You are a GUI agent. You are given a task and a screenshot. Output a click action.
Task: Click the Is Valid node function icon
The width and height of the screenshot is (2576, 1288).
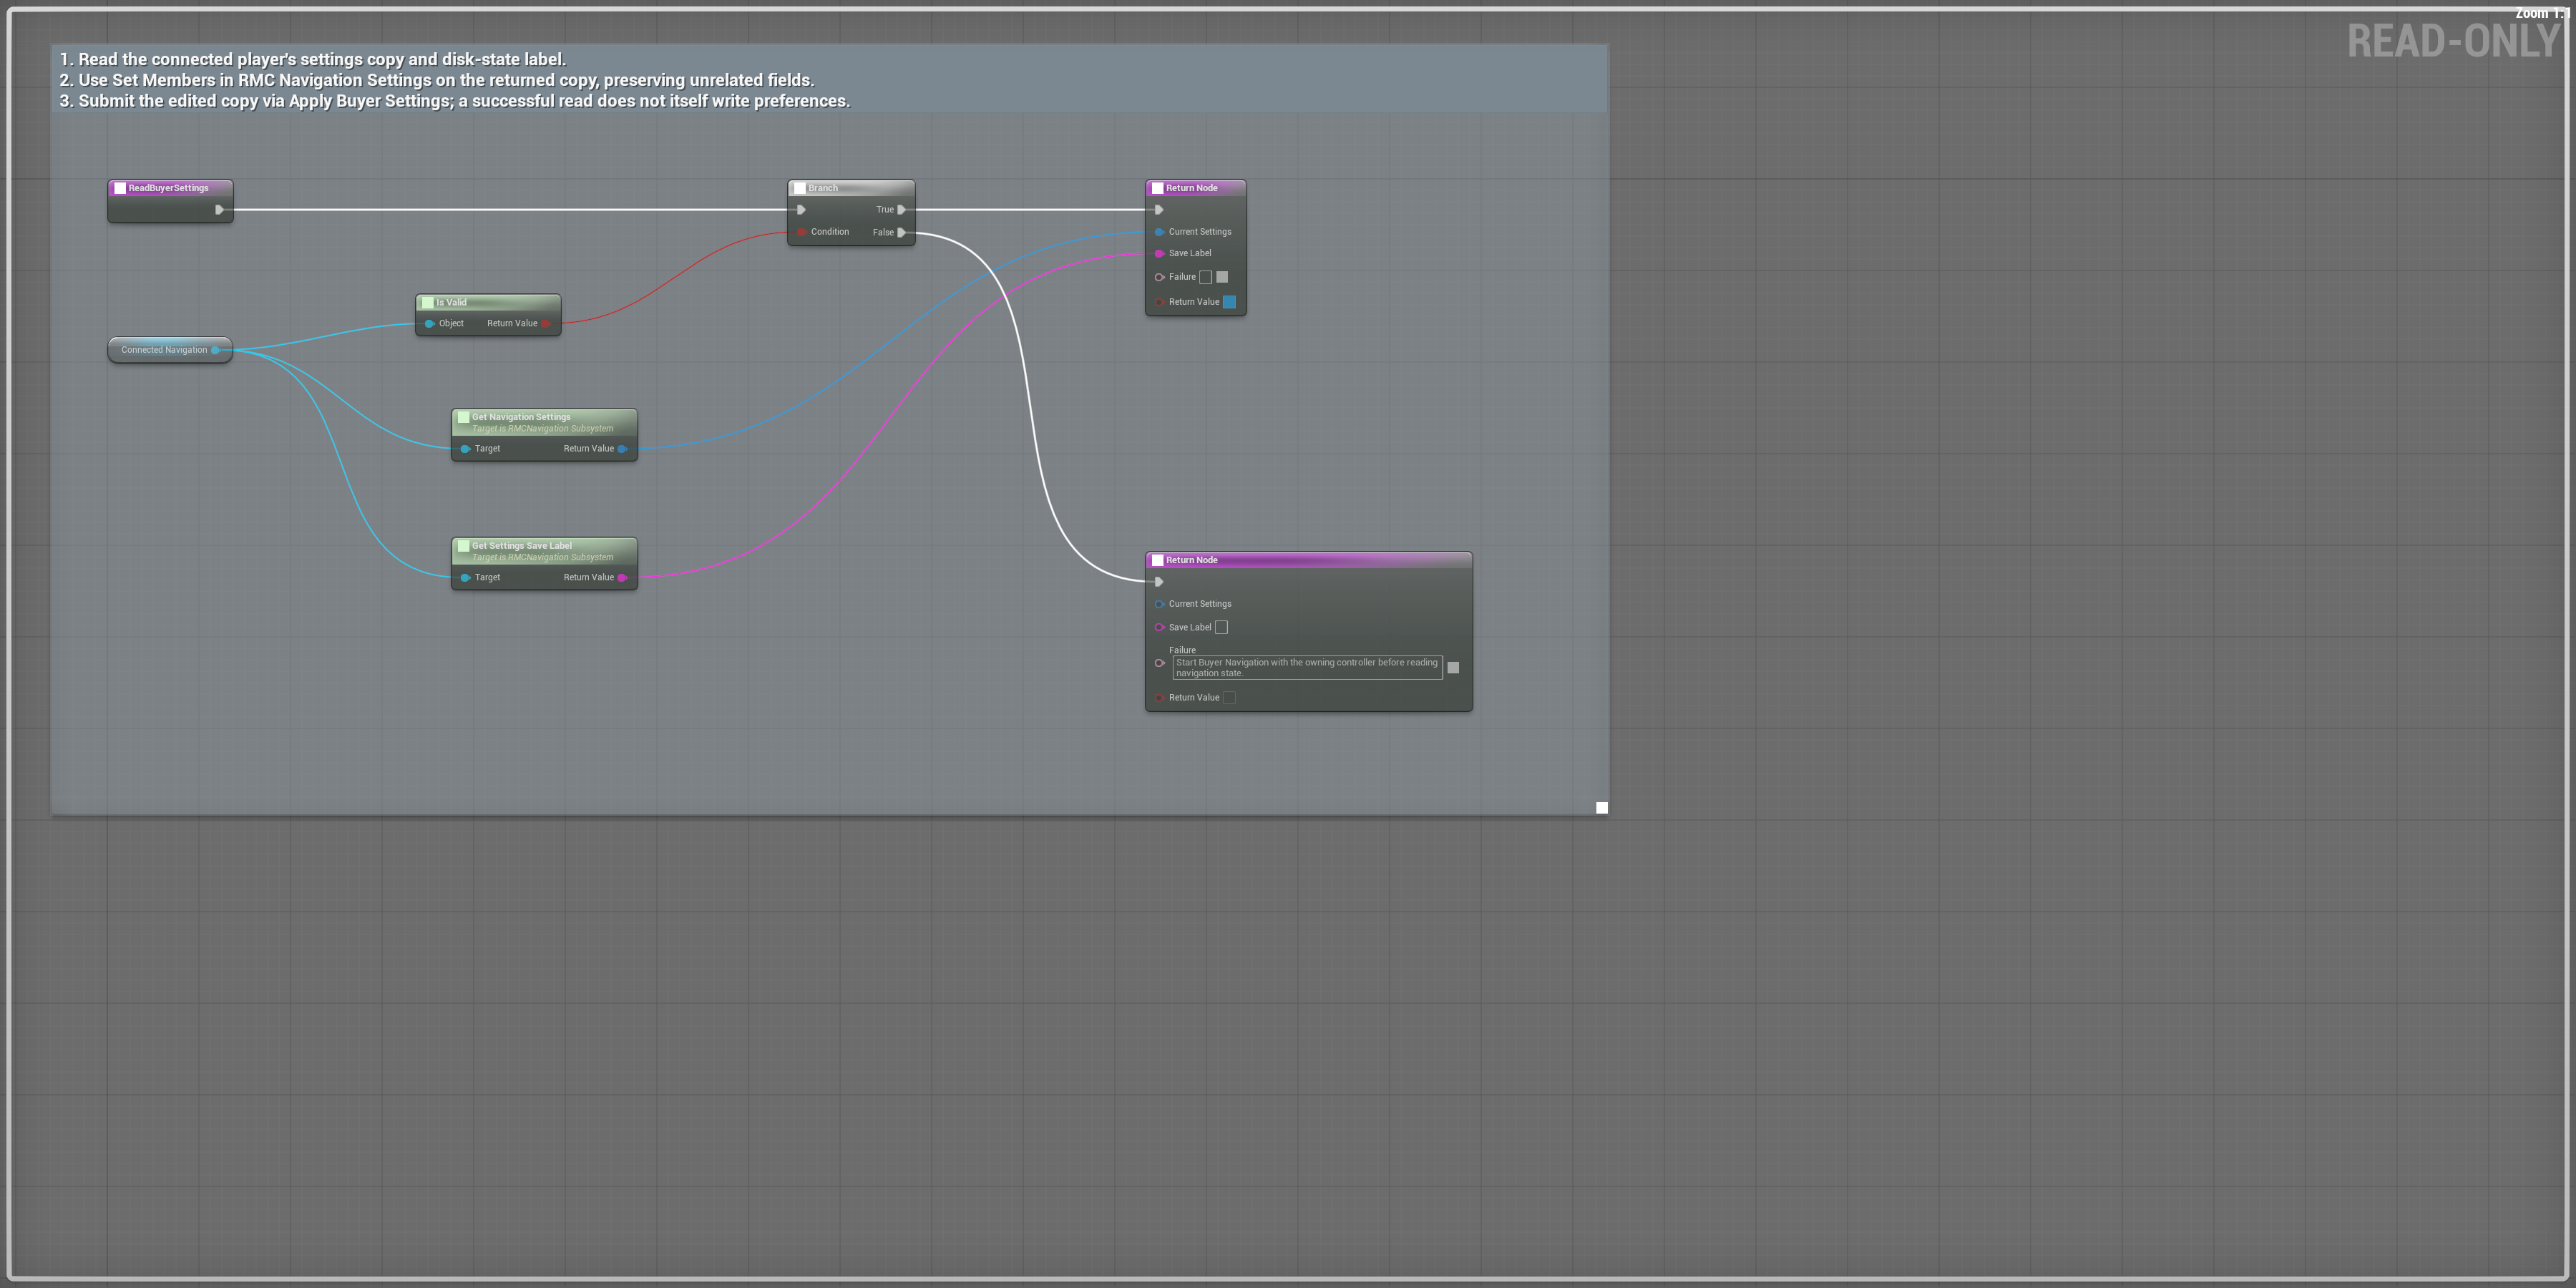(428, 303)
